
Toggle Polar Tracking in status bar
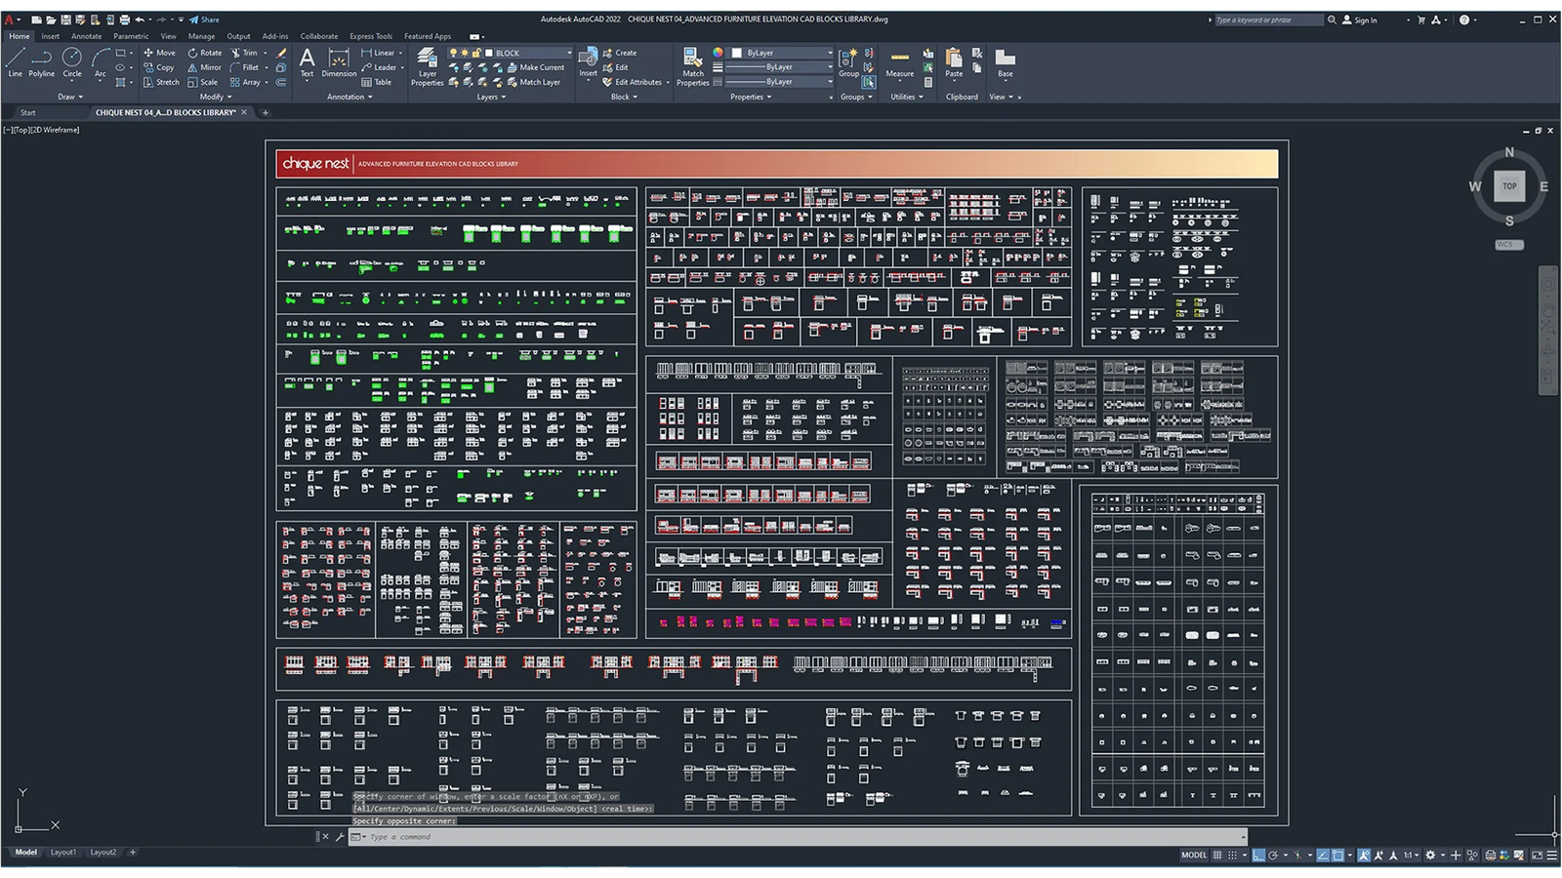tap(1273, 856)
